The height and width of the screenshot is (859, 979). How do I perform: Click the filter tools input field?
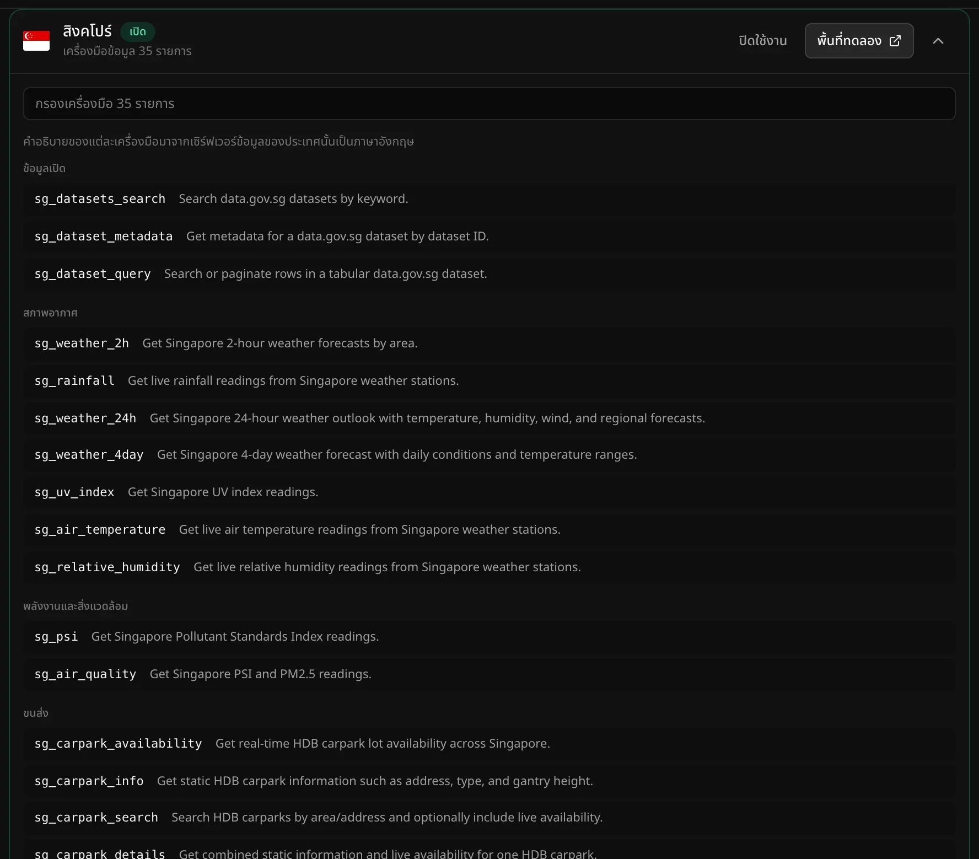coord(489,104)
